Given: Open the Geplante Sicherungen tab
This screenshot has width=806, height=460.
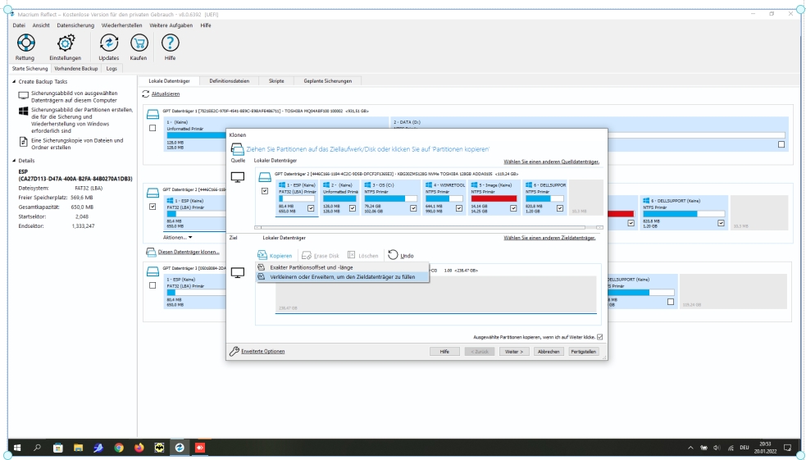Looking at the screenshot, I should (x=327, y=80).
